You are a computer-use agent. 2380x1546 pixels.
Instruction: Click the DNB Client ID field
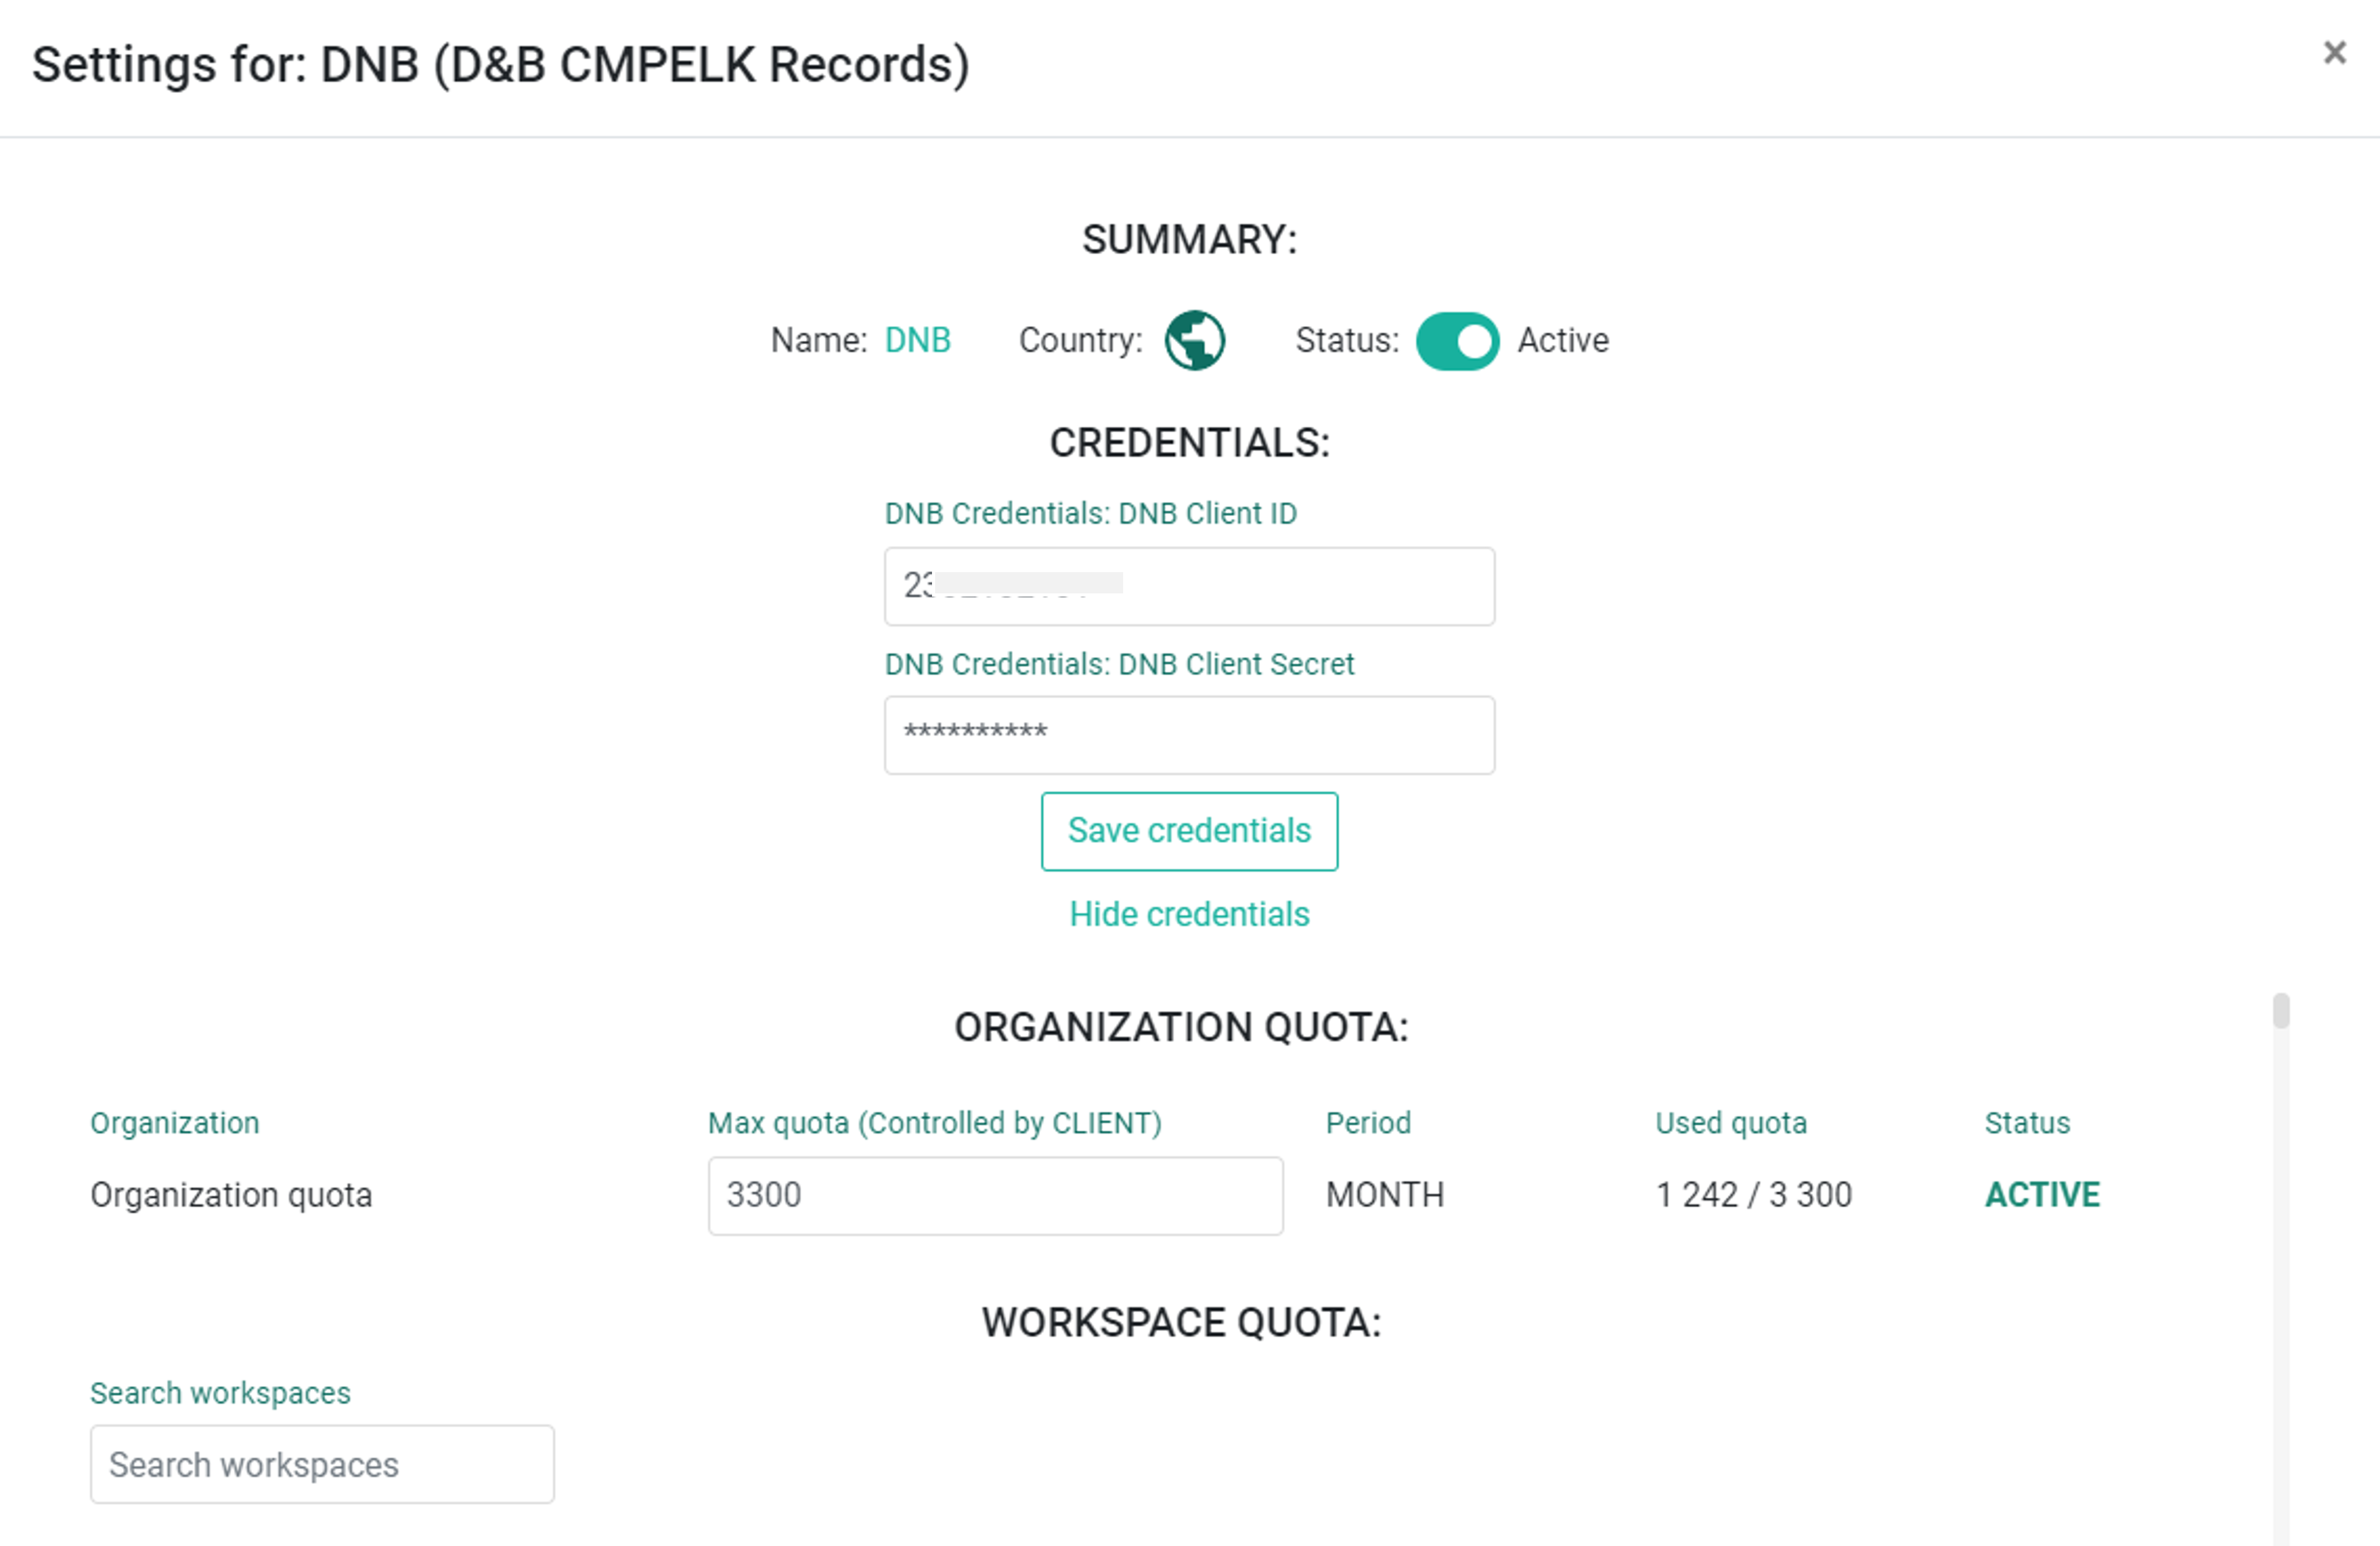pyautogui.click(x=1189, y=586)
